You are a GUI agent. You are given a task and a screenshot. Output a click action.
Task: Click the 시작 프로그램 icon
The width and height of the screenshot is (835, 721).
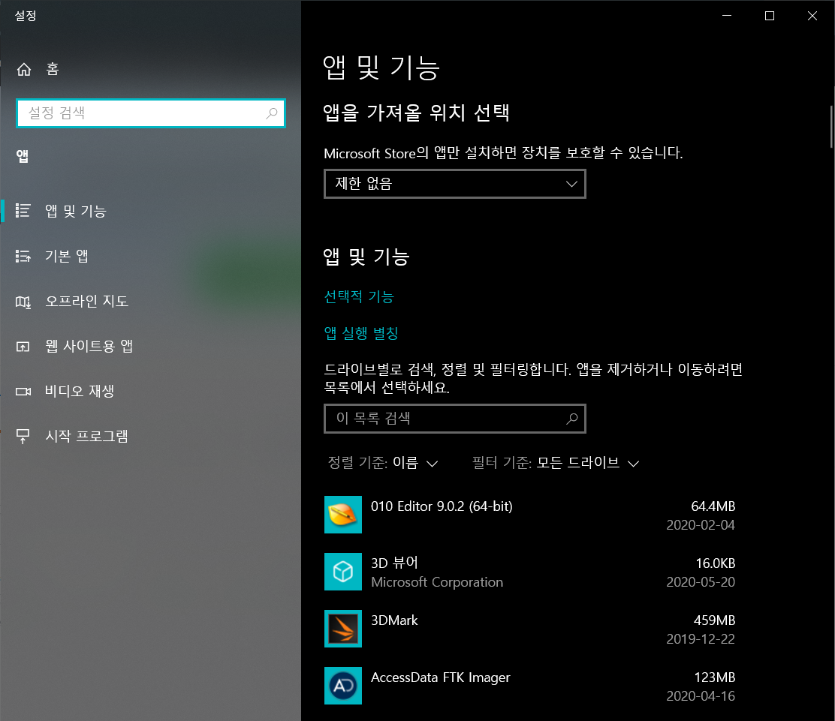click(x=23, y=437)
